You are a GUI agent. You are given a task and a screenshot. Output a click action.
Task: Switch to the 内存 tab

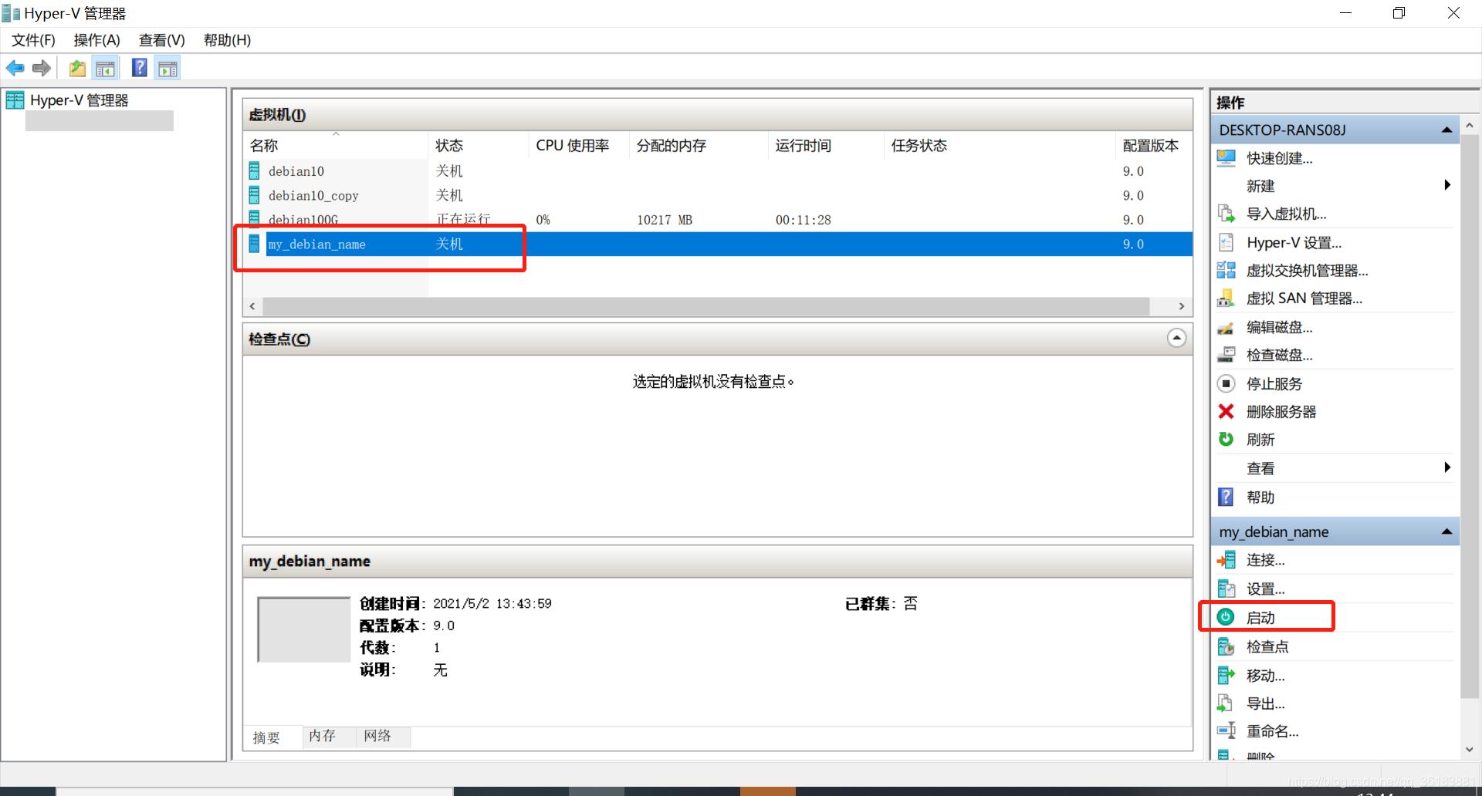pos(322,736)
